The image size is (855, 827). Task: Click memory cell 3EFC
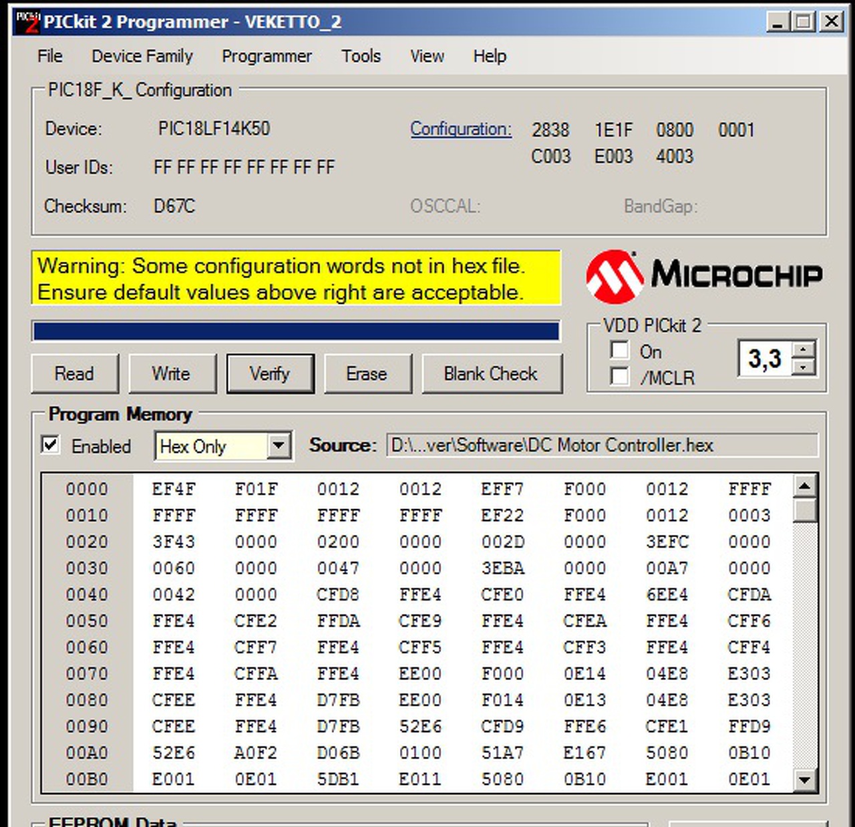[667, 542]
